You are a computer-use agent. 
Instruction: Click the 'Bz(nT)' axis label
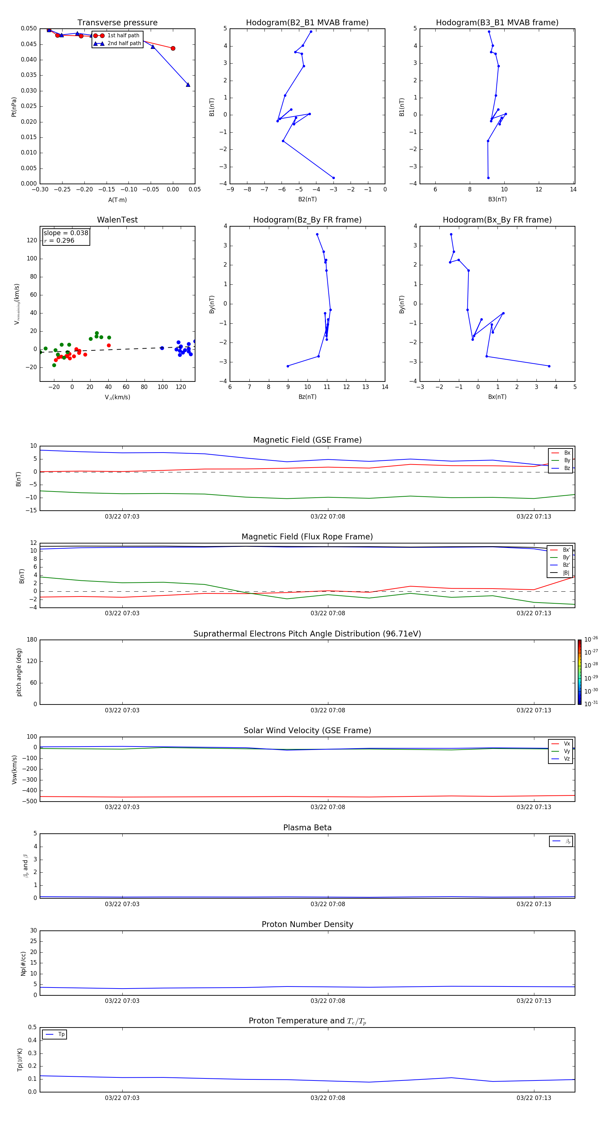307,397
